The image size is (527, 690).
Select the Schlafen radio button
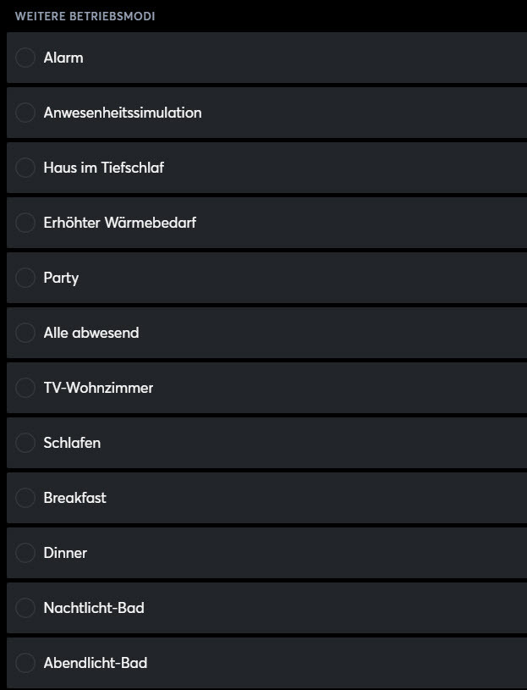[x=25, y=443]
